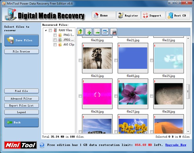
Task: Click the app icon in title bar
Action: coord(4,3)
